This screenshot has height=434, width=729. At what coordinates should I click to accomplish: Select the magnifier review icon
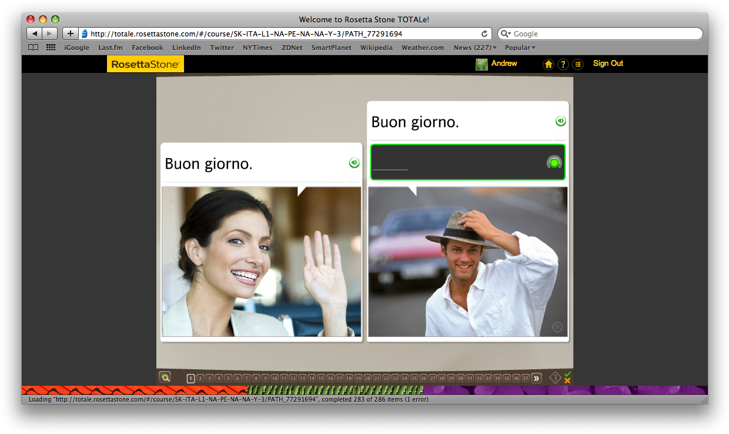coord(165,377)
